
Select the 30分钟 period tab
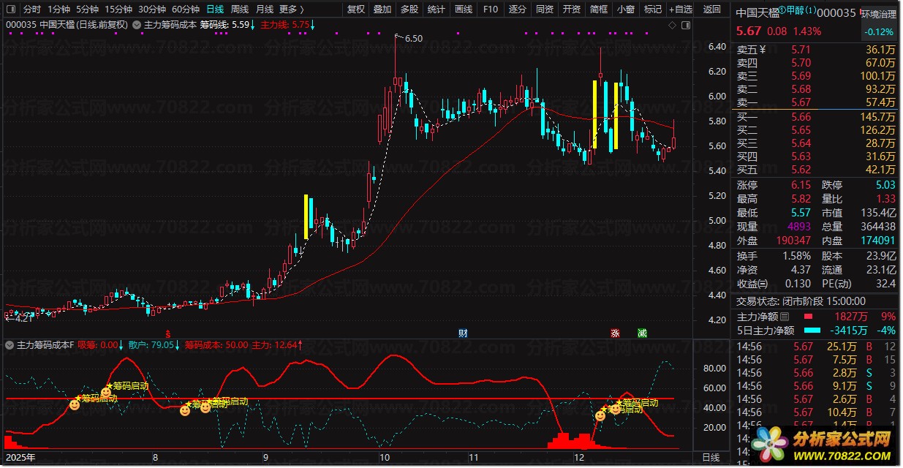(152, 10)
